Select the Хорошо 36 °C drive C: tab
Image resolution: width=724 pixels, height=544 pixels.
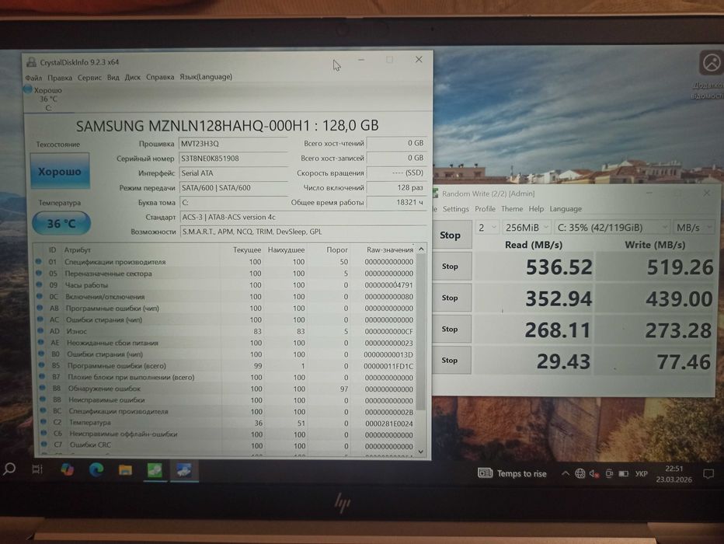(x=48, y=99)
